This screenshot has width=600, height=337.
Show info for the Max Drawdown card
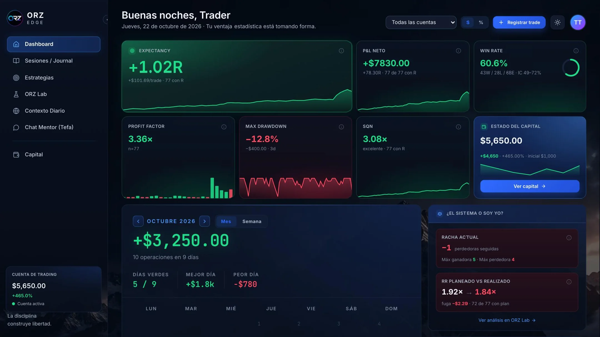341,127
